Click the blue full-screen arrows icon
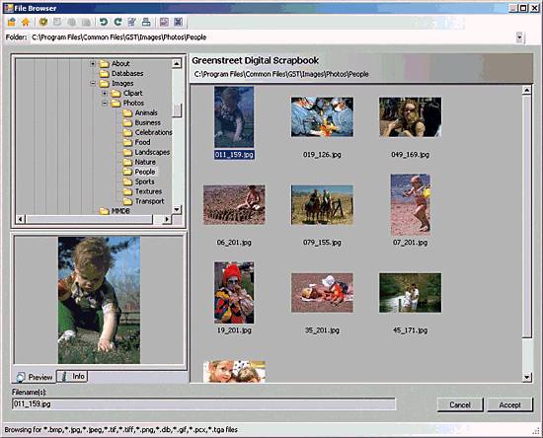This screenshot has width=543, height=438. click(178, 22)
